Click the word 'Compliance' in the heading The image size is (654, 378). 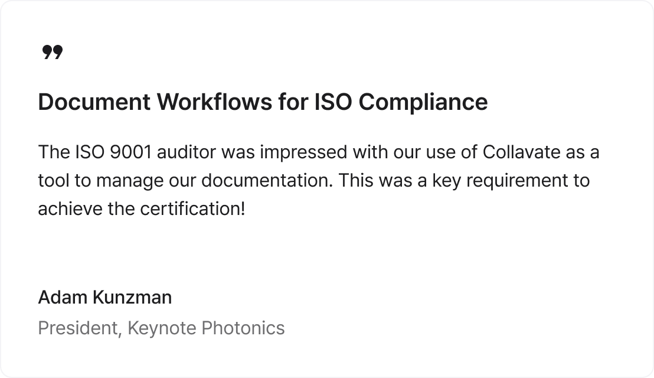423,103
